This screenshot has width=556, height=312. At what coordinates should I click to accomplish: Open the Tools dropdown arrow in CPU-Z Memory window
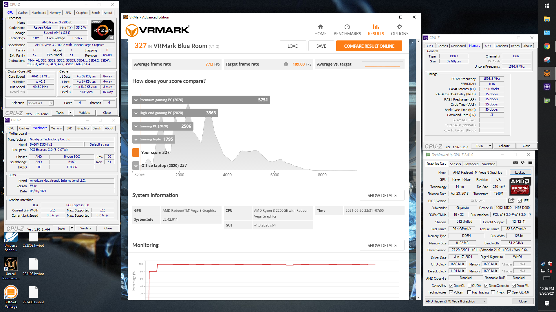490,146
